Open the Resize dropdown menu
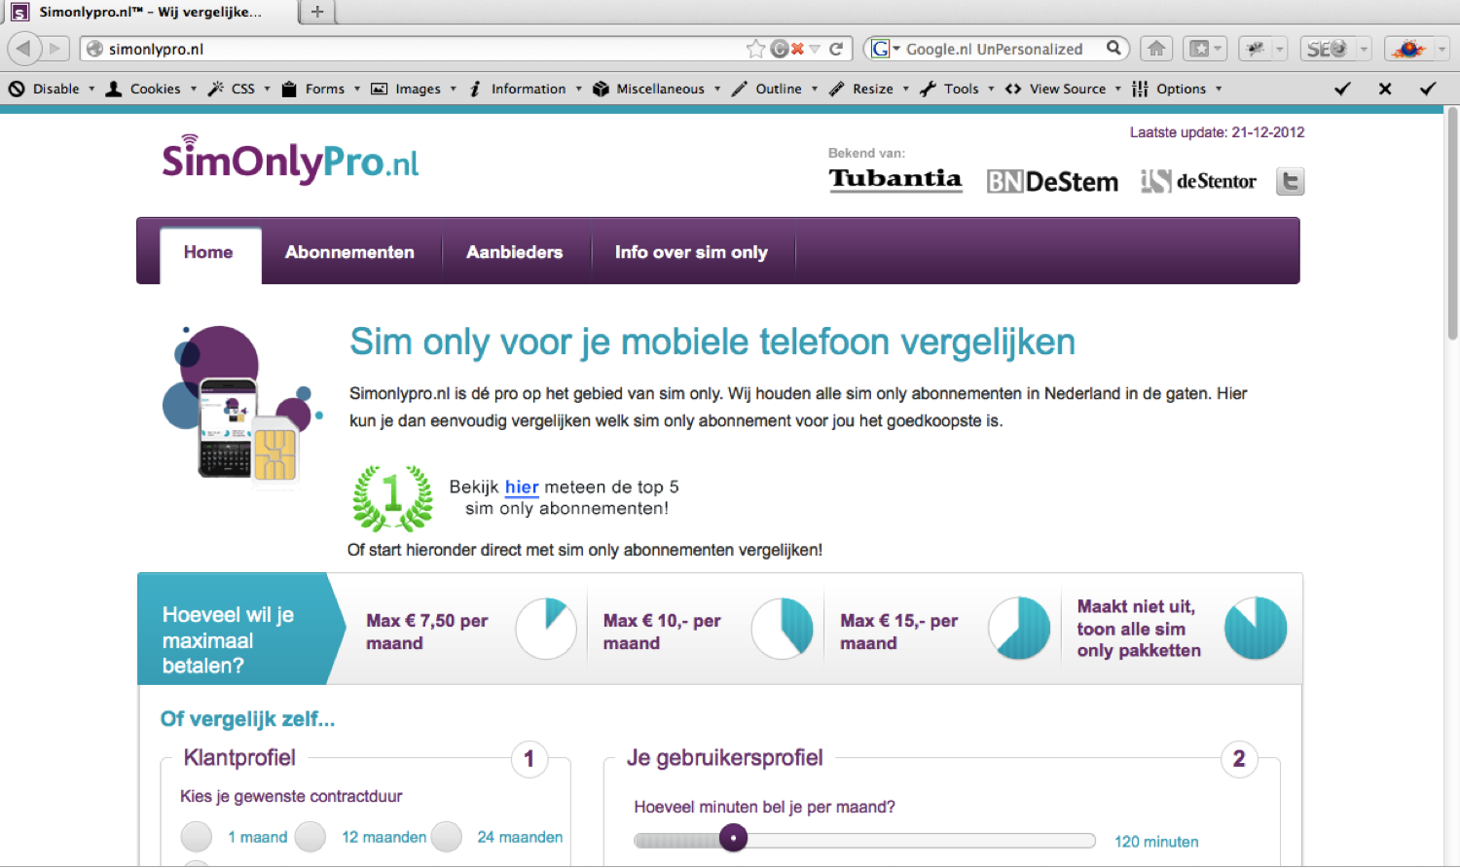 [872, 89]
